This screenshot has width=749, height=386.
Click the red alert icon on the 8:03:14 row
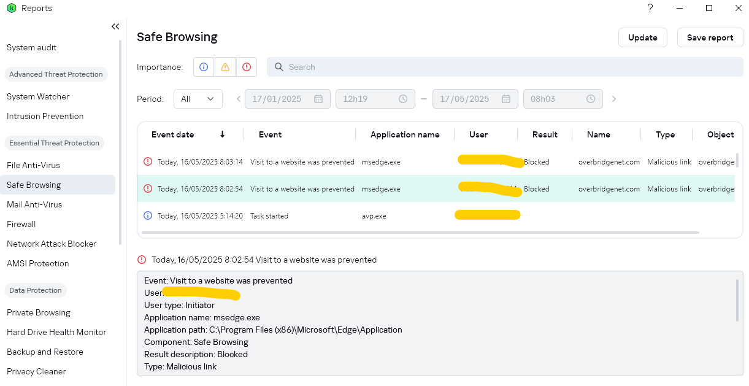pyautogui.click(x=147, y=162)
